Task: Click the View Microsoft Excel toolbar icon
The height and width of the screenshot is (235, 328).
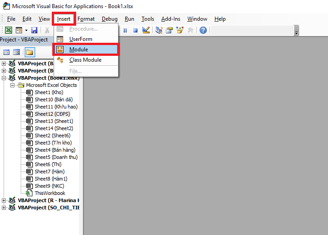Action: [9, 30]
